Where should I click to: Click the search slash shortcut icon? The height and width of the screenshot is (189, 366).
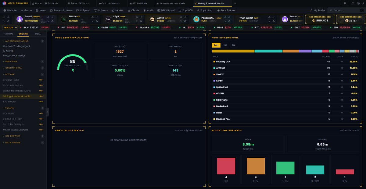pos(361,10)
